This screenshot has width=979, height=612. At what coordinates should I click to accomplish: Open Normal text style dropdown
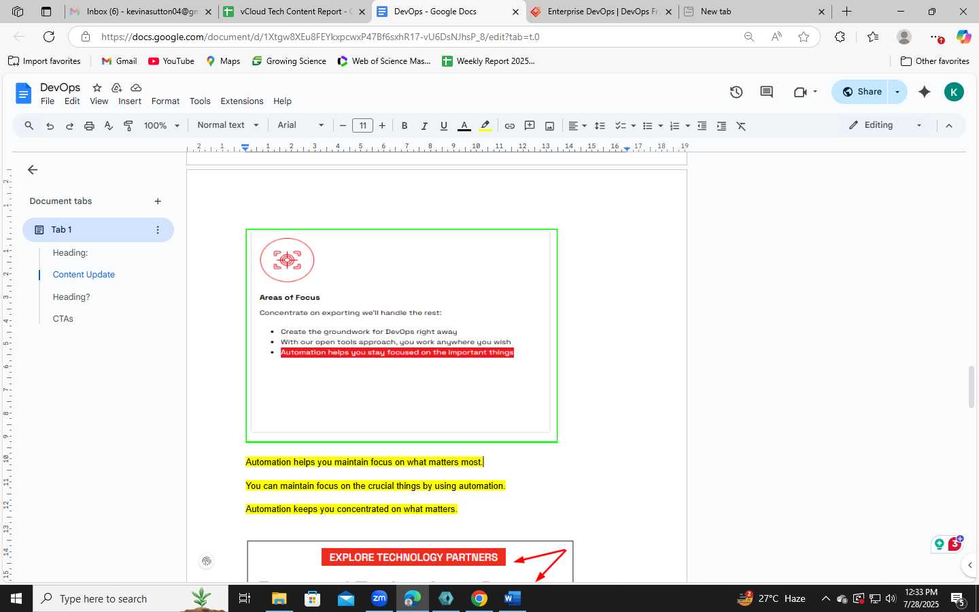click(228, 125)
